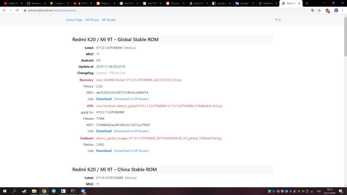Switch the РУС input language

coord(319,191)
